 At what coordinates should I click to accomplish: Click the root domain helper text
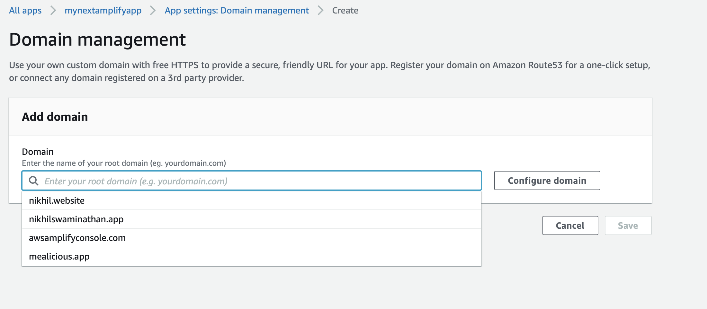[x=124, y=163]
